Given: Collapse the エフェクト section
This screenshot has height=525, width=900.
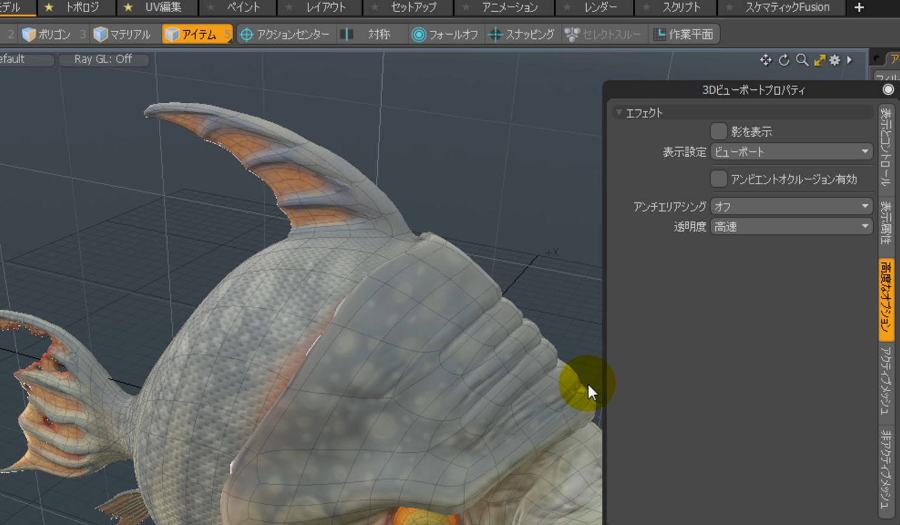Looking at the screenshot, I should (619, 113).
